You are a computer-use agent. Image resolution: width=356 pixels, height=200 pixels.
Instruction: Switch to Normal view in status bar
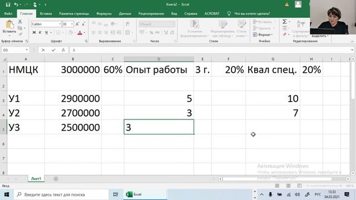[277, 186]
